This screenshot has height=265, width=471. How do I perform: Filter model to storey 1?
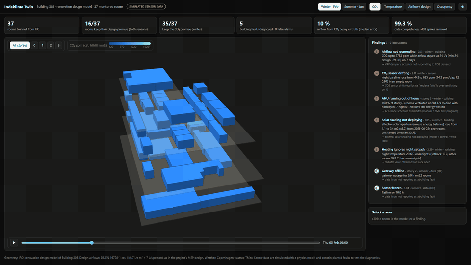(x=42, y=45)
